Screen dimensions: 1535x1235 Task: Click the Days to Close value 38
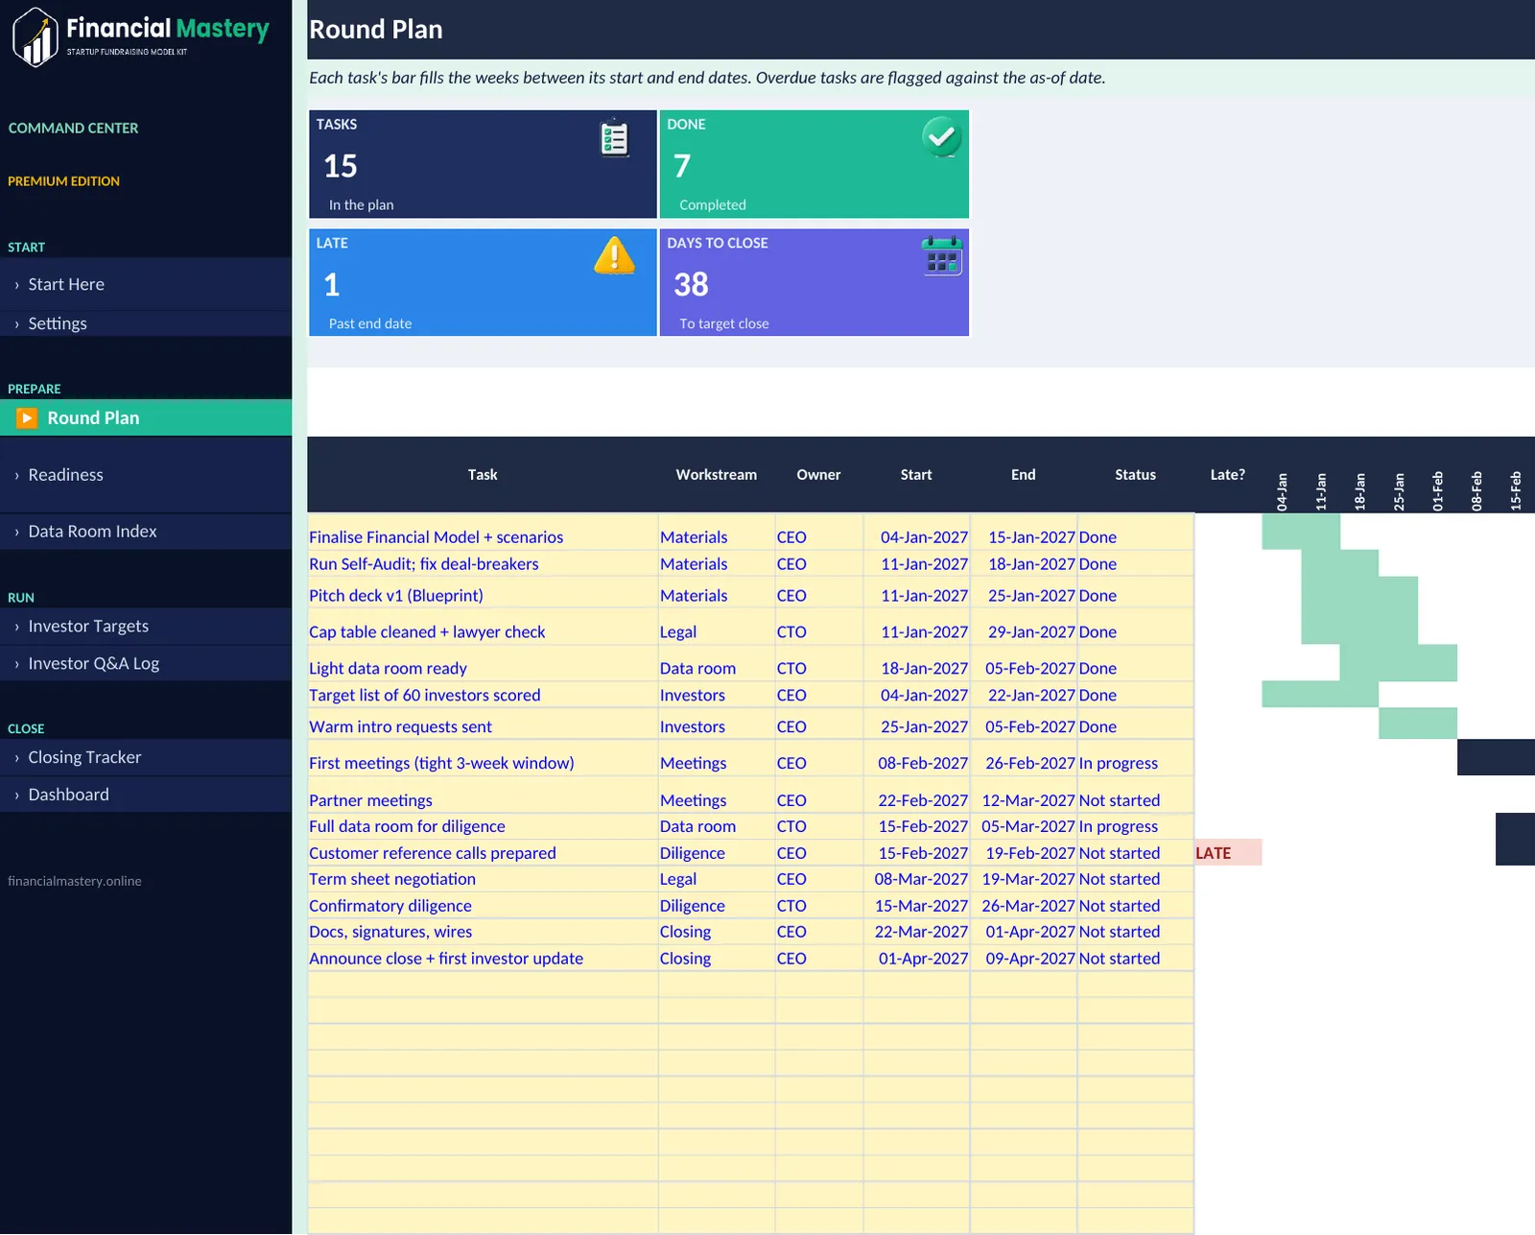click(691, 284)
